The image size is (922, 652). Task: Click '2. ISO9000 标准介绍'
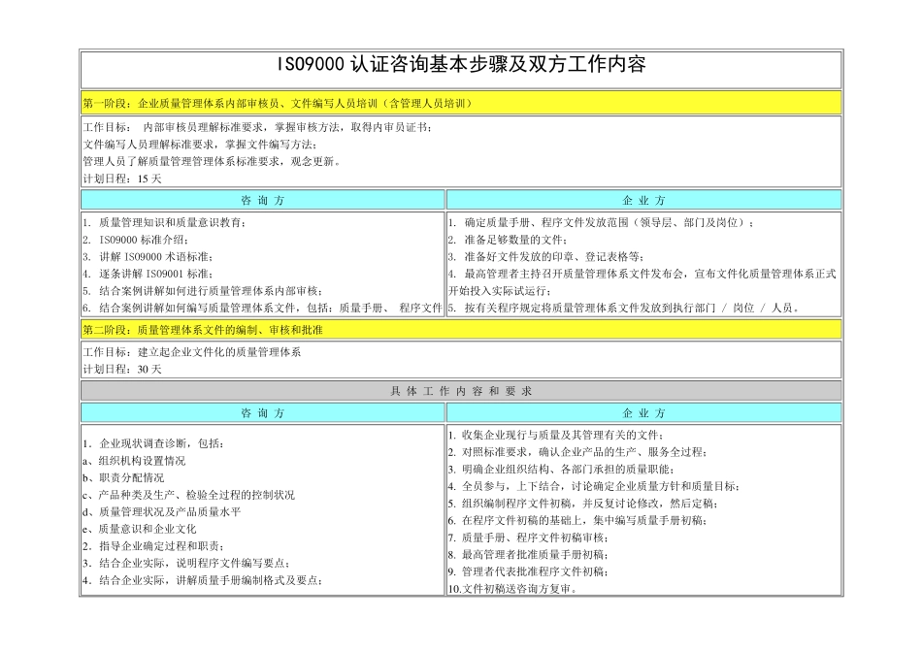tap(136, 240)
